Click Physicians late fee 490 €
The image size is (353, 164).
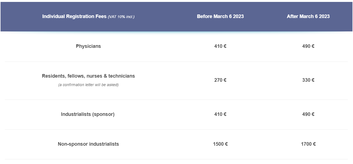pyautogui.click(x=308, y=46)
